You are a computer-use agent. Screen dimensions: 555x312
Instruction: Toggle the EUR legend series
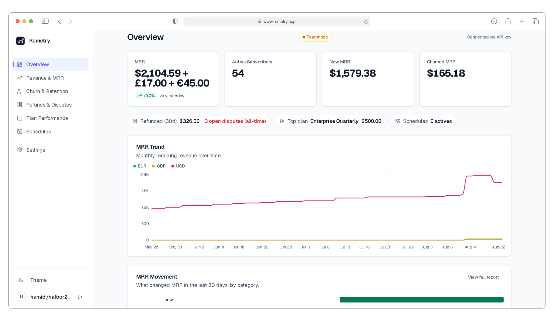(140, 166)
